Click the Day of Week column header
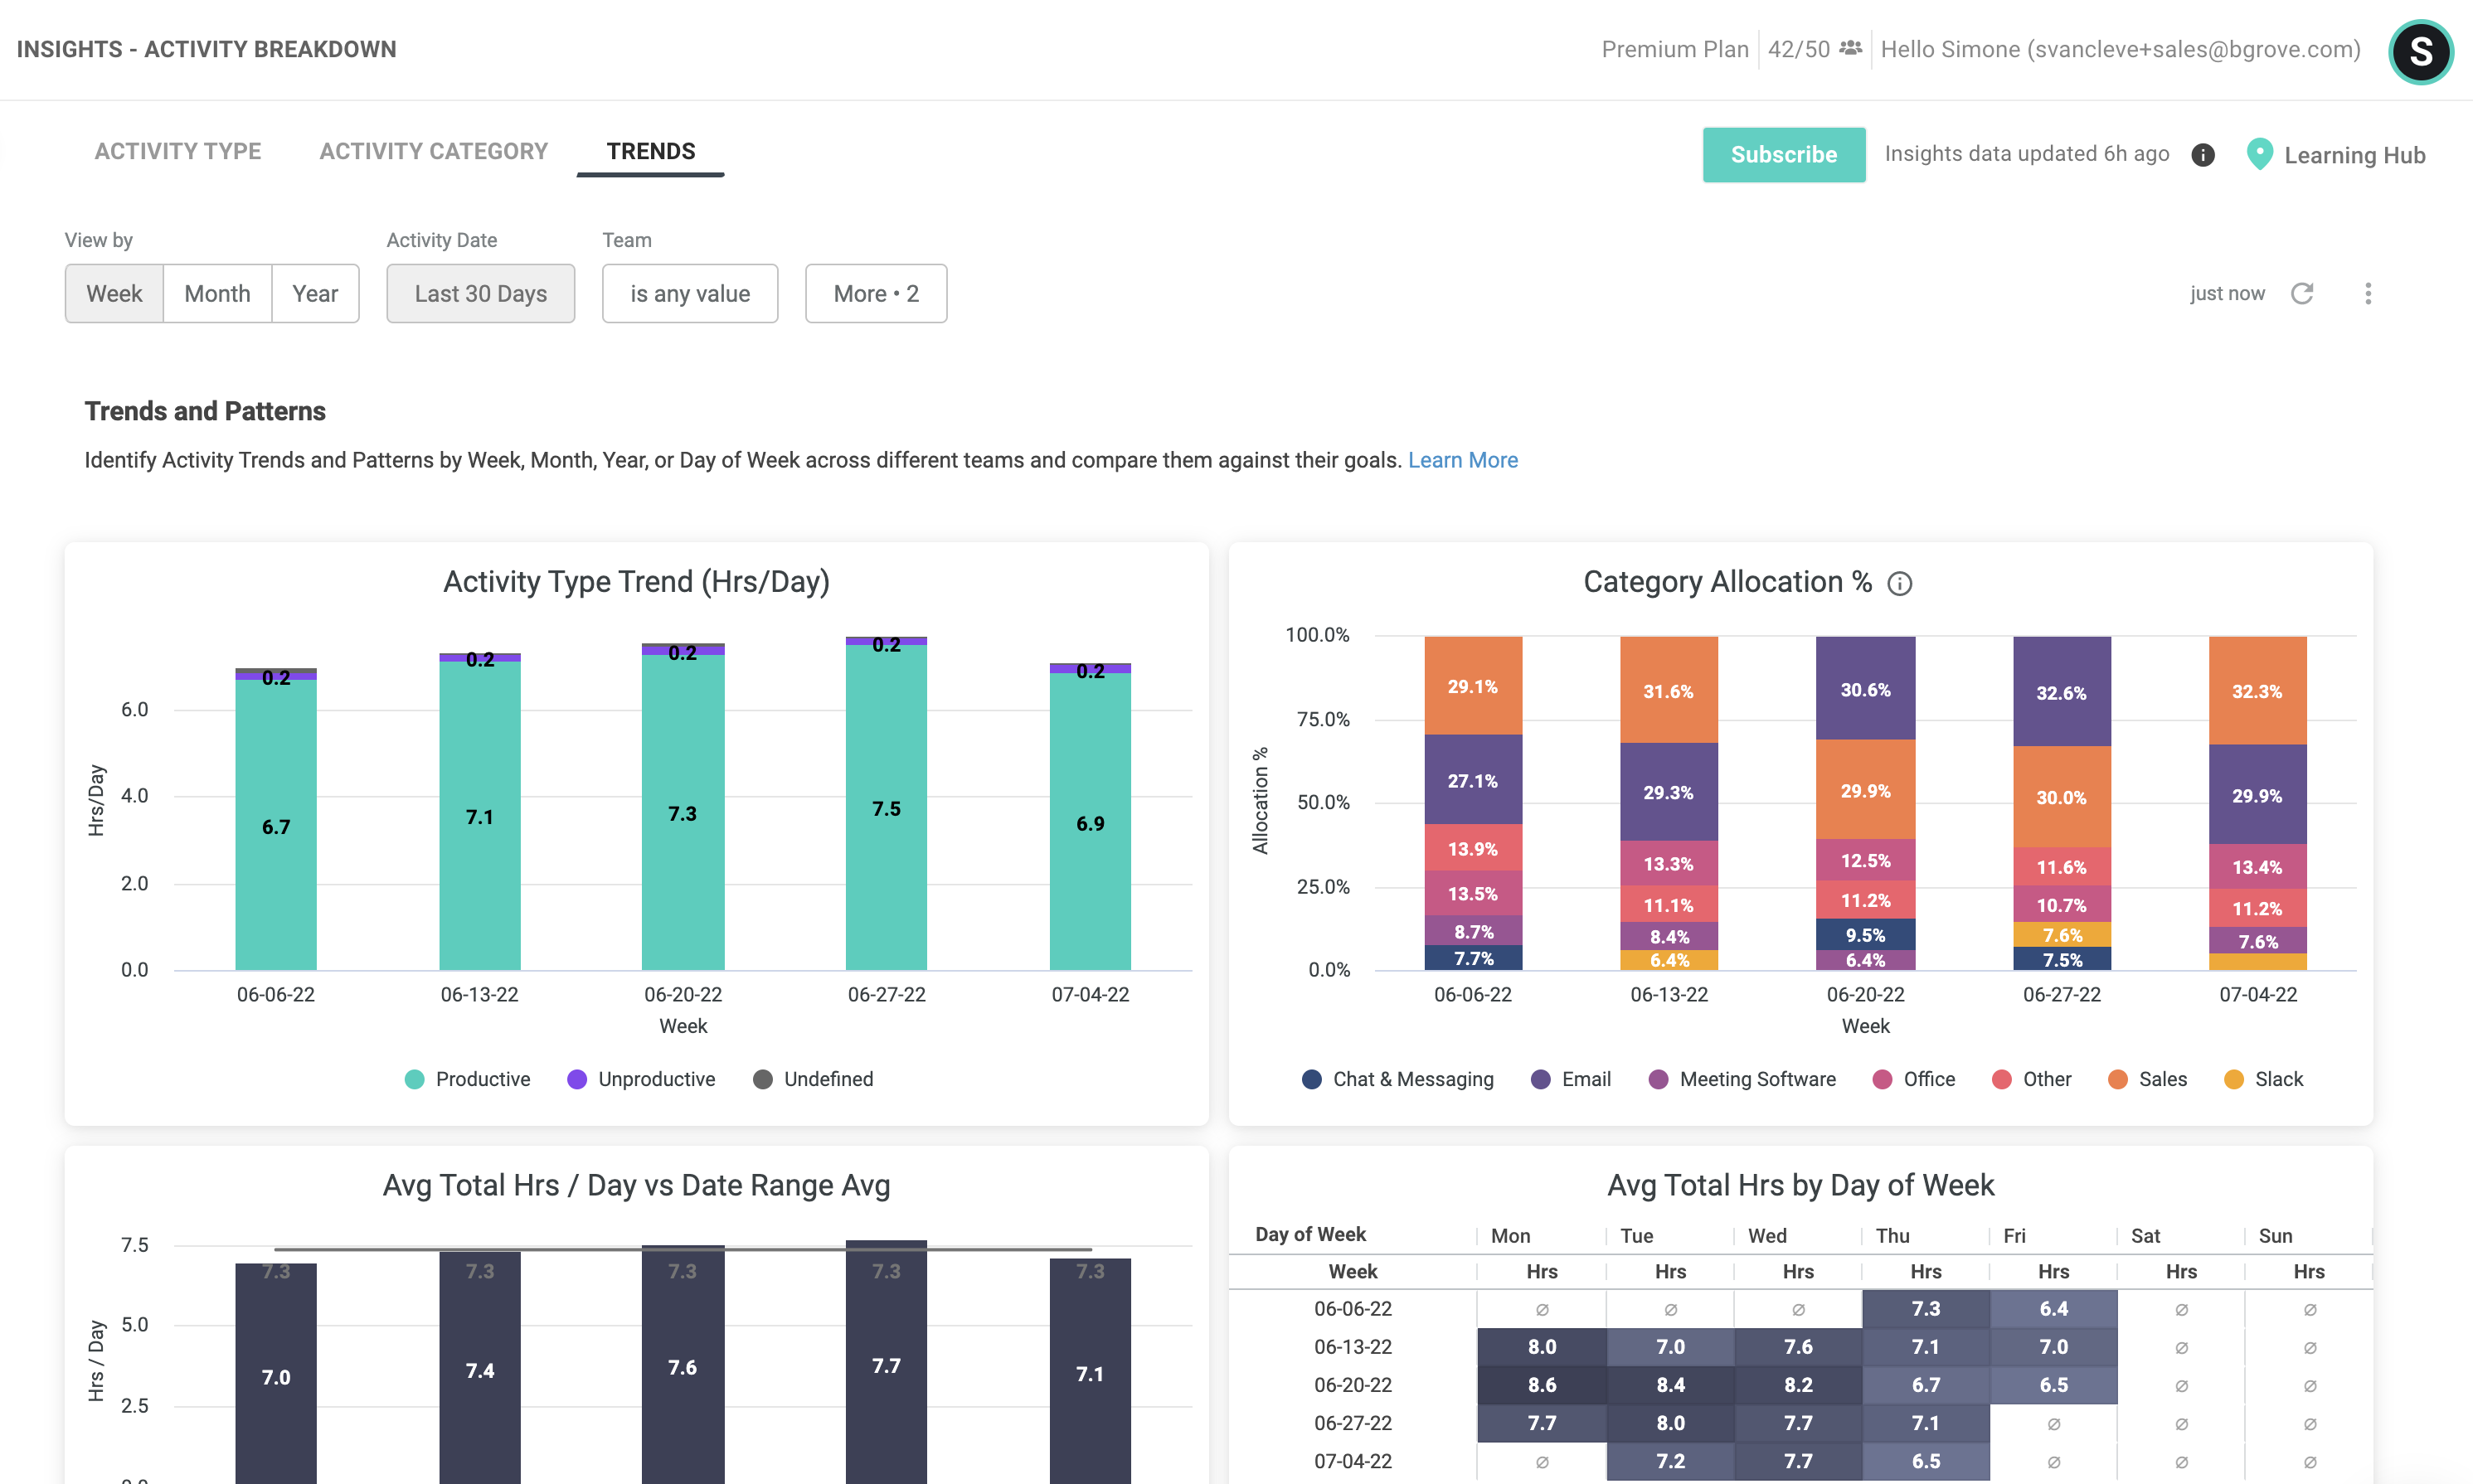 (1311, 1235)
